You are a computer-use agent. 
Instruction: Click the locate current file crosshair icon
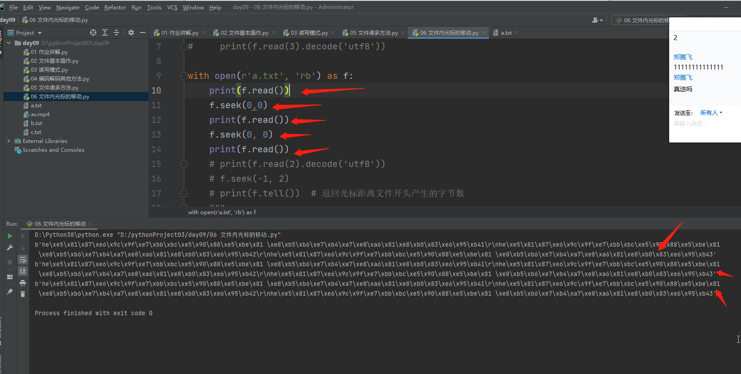pyautogui.click(x=93, y=33)
